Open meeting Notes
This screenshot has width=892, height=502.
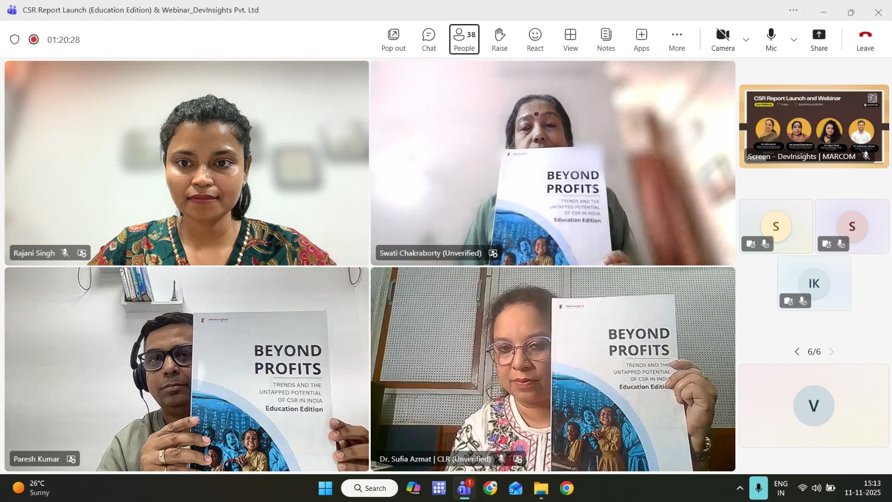(606, 40)
